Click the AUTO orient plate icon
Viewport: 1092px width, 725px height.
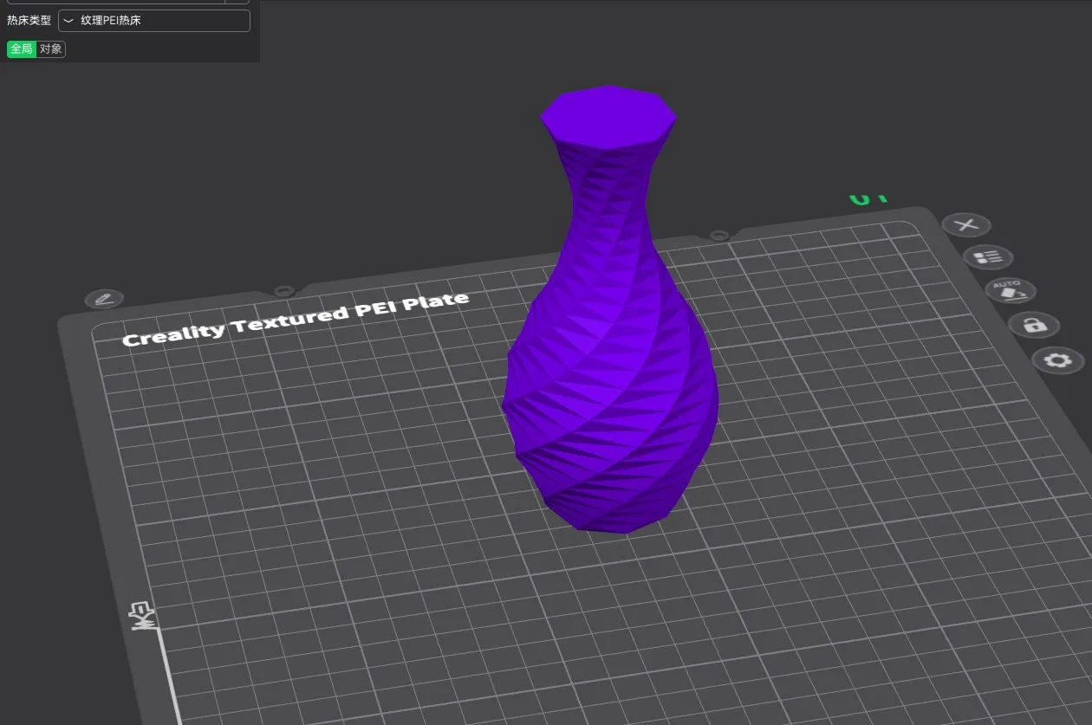click(x=1010, y=290)
